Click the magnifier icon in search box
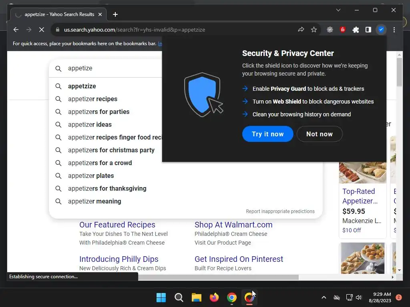This screenshot has height=307, width=410. pos(58,68)
